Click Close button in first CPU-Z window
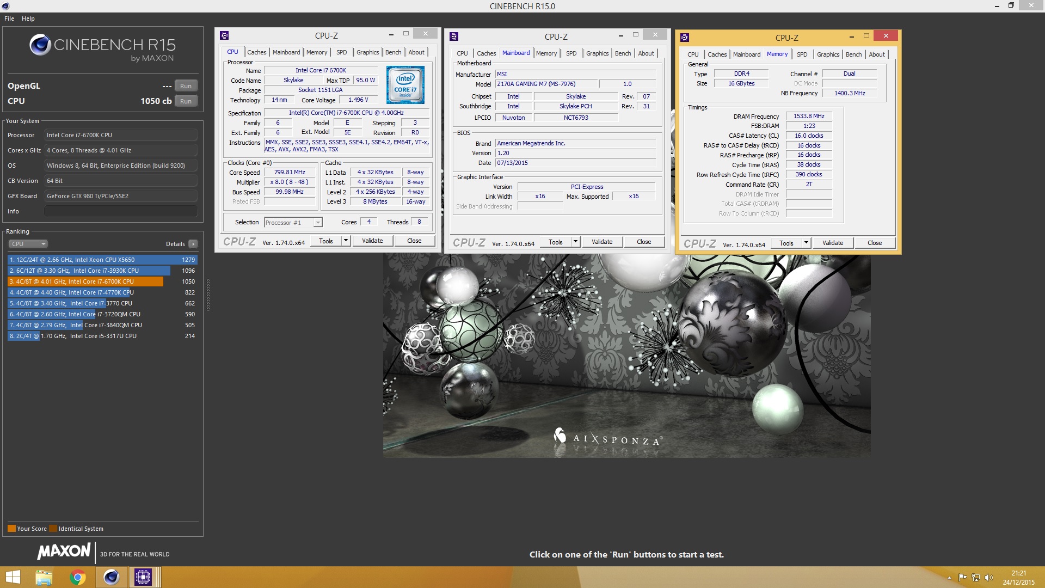 414,241
